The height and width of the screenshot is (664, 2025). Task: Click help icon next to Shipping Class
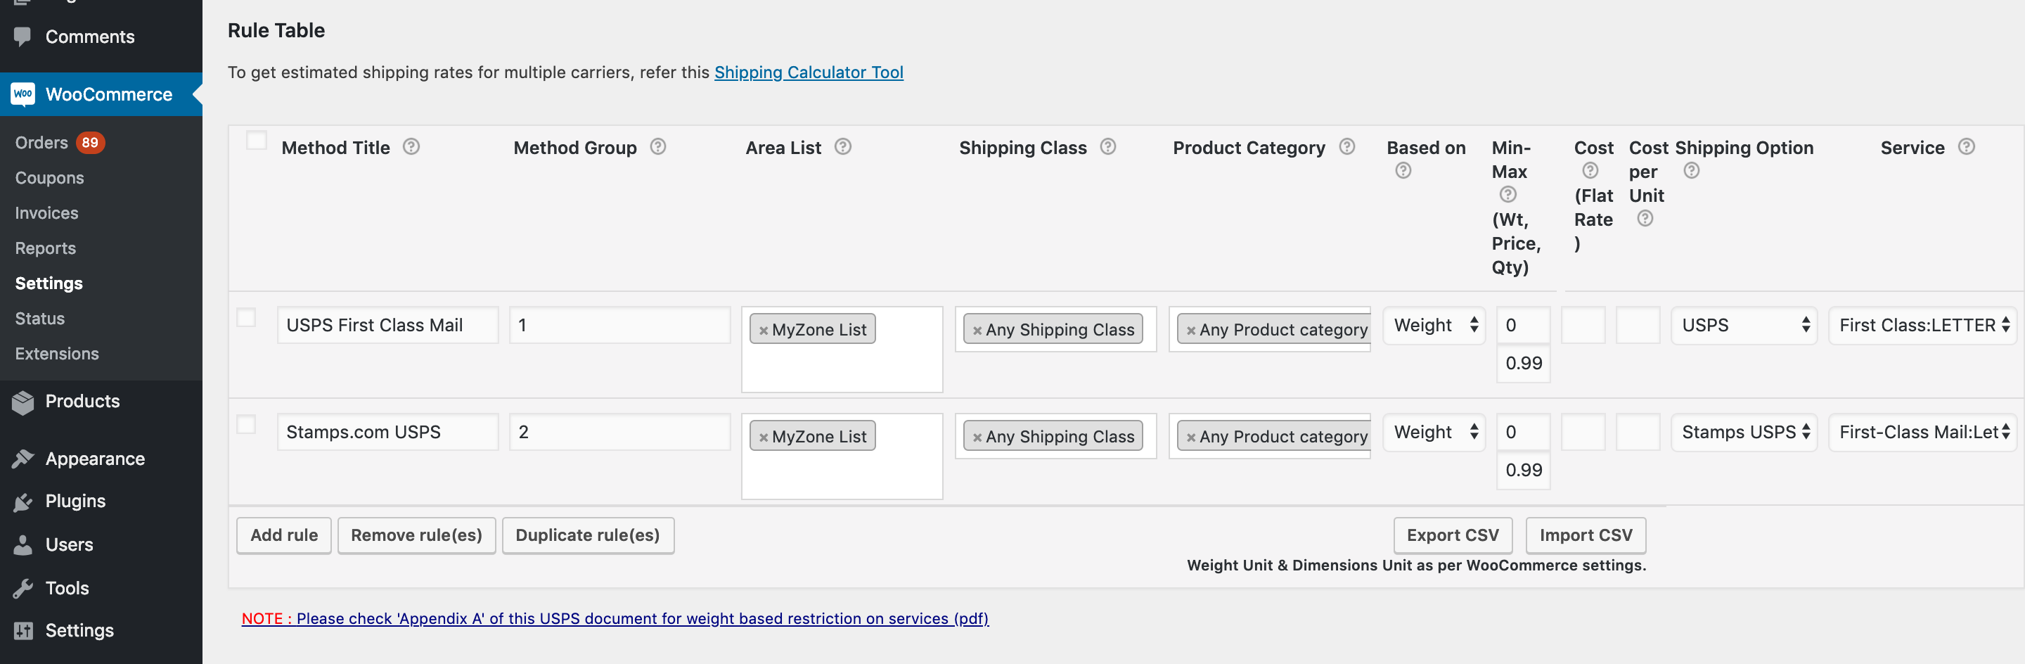coord(1107,147)
